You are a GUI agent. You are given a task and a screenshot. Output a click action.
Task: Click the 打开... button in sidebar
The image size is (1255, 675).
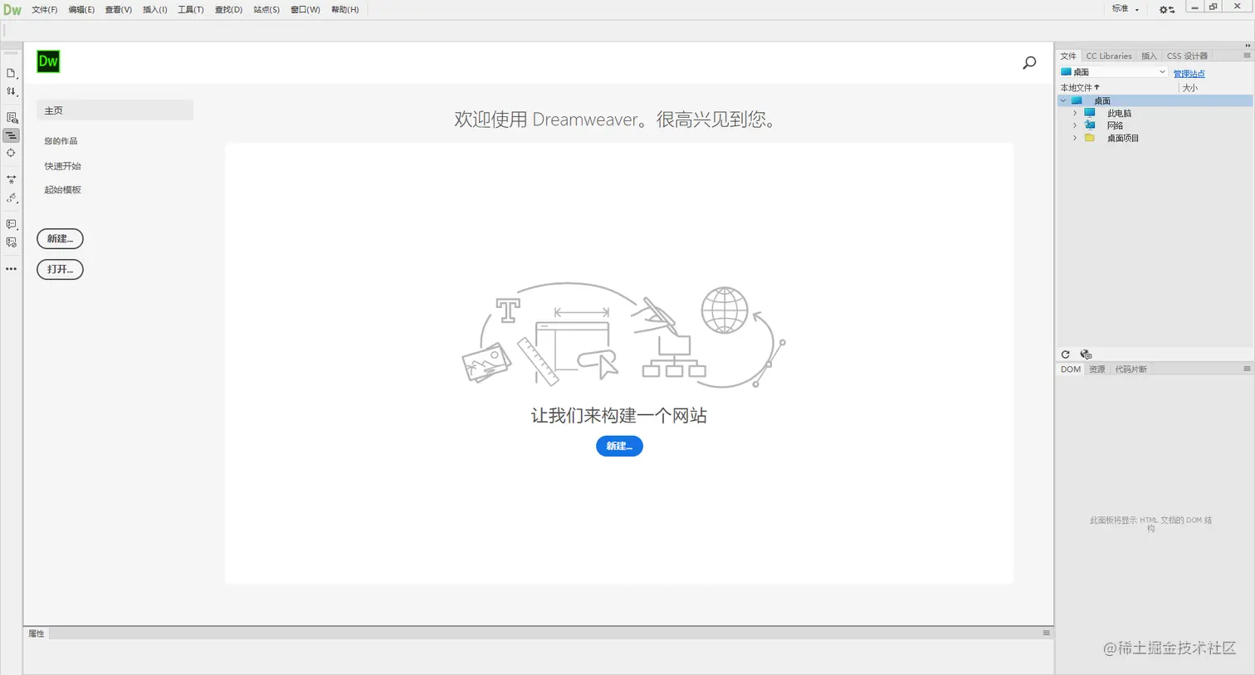coord(60,269)
